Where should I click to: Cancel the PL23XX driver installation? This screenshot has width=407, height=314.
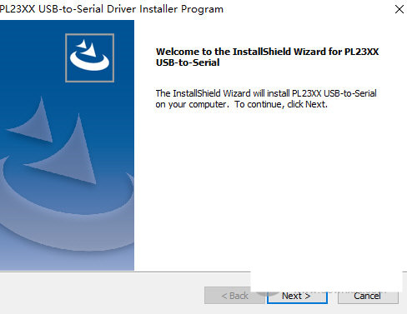pos(368,297)
